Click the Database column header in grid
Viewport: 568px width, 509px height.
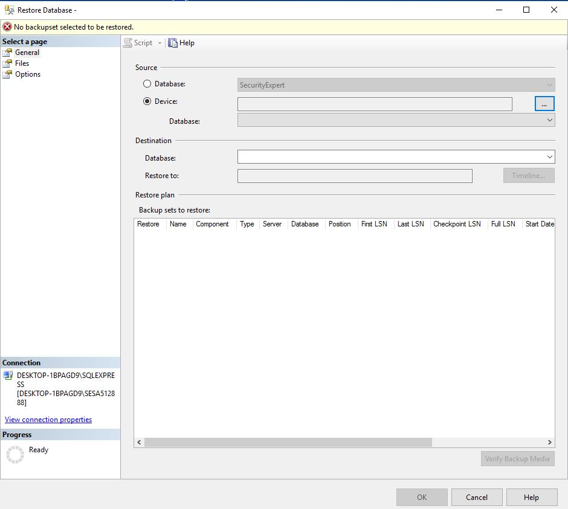[305, 224]
